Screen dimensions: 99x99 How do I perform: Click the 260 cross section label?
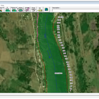click(x=70, y=72)
